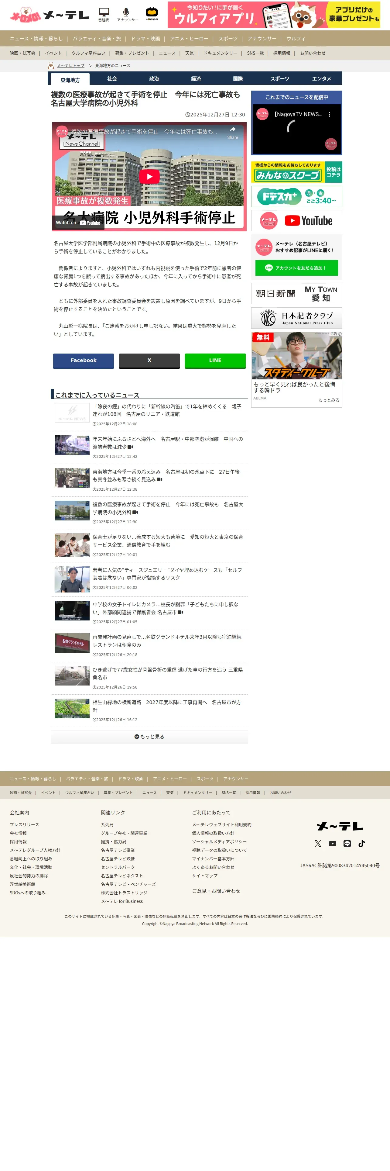Open the X (Twitter) icon in footer
Viewport: 390px width, 1171px height.
point(318,843)
